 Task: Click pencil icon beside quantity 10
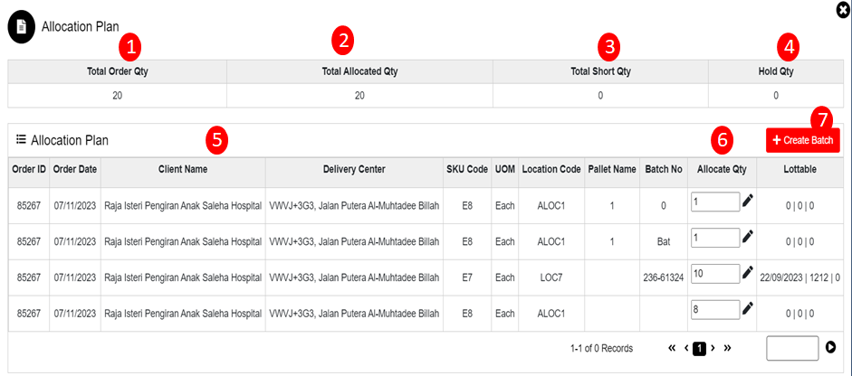(748, 273)
